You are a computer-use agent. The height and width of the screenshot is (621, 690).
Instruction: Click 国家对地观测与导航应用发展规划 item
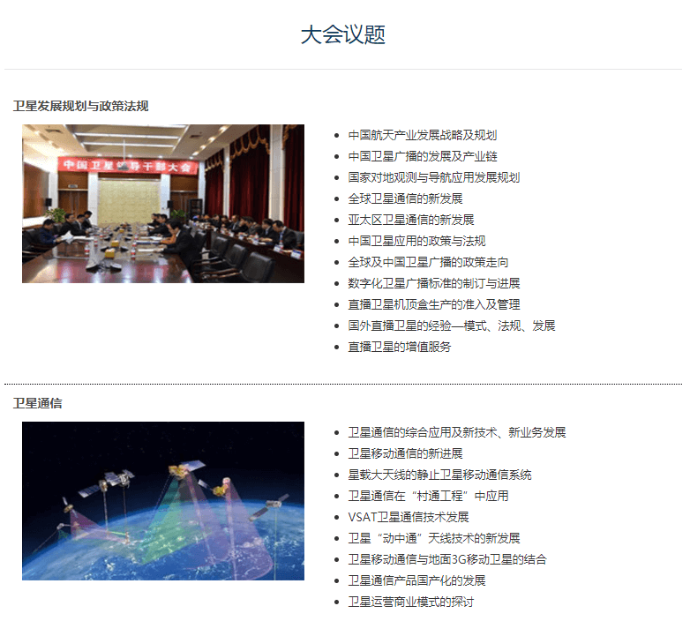pos(434,177)
